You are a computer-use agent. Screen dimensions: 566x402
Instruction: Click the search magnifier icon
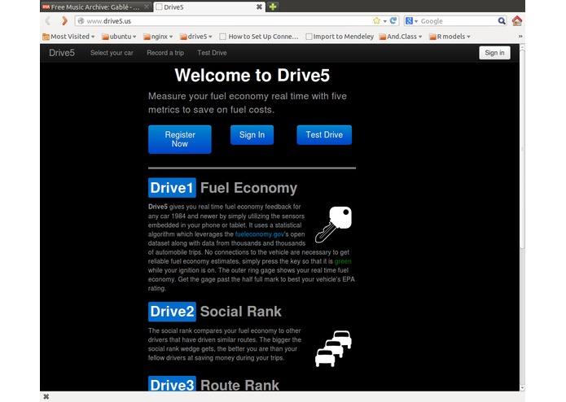502,21
